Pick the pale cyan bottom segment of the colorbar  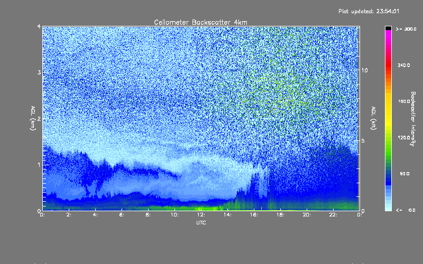tap(388, 209)
